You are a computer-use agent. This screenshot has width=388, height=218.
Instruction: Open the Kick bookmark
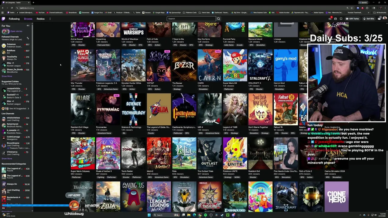(x=272, y=13)
